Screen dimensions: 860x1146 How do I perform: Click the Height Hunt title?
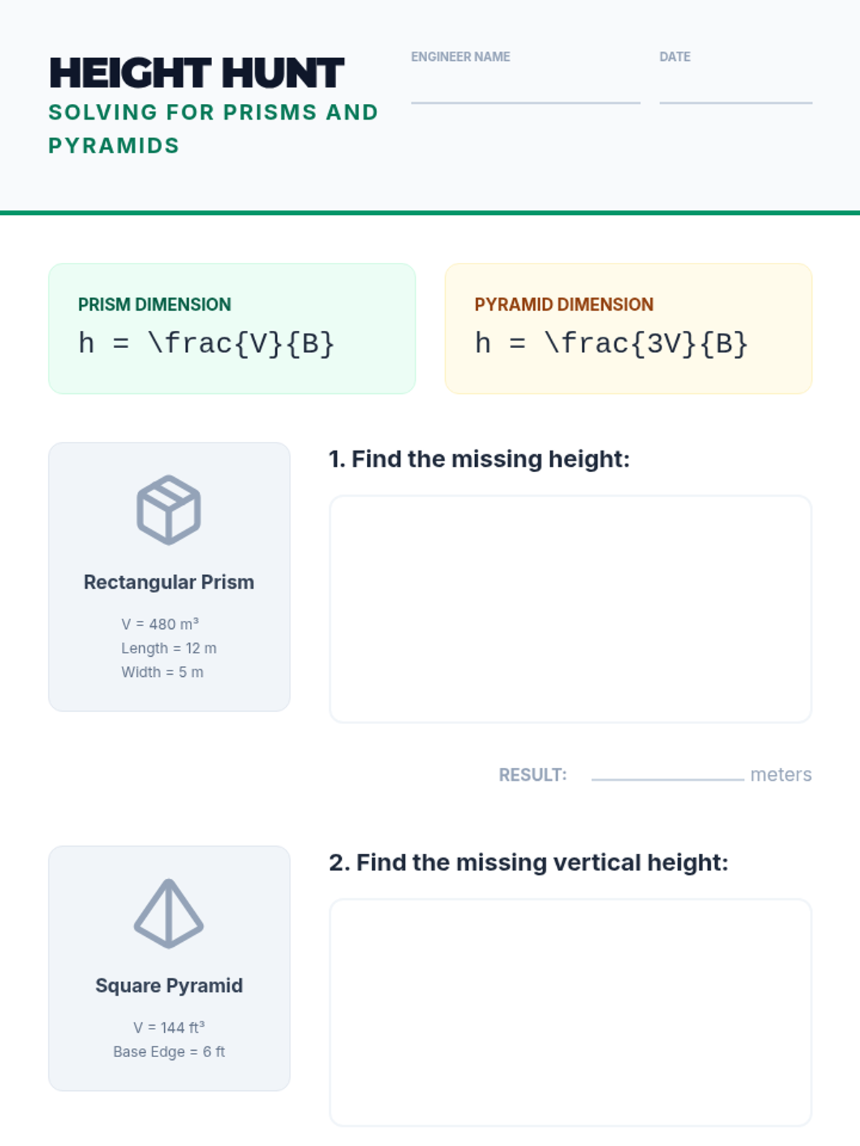196,73
